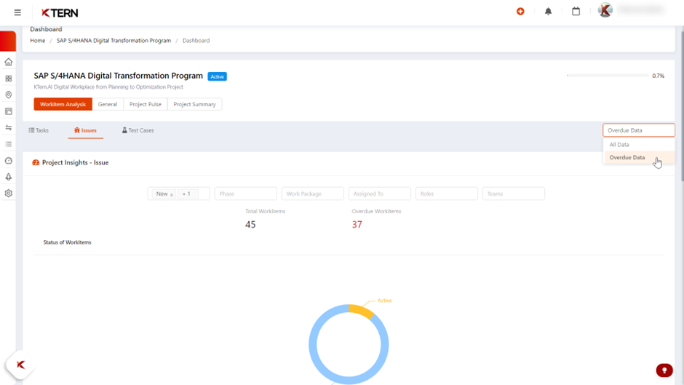This screenshot has height=385, width=684.
Task: Click the Project Insights dashboard icon
Action: tap(36, 162)
